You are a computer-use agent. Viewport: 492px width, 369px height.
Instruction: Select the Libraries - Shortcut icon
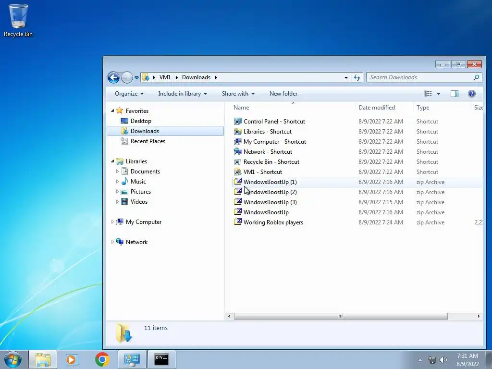(238, 131)
